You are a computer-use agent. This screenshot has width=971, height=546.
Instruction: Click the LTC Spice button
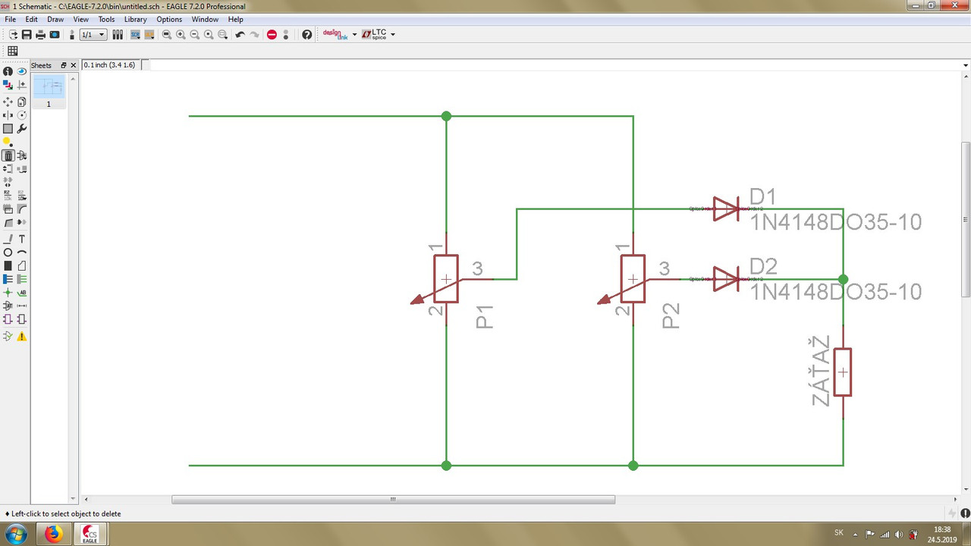click(374, 35)
